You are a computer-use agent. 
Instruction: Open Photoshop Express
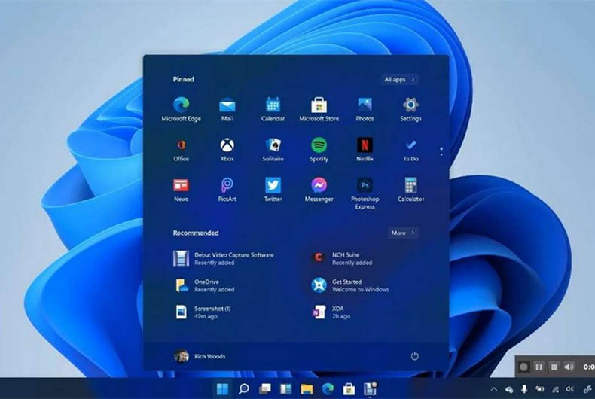tap(365, 193)
